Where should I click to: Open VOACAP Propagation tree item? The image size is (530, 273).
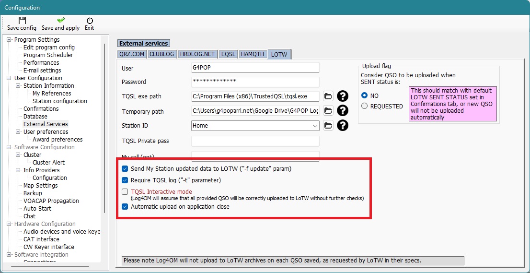pyautogui.click(x=51, y=201)
